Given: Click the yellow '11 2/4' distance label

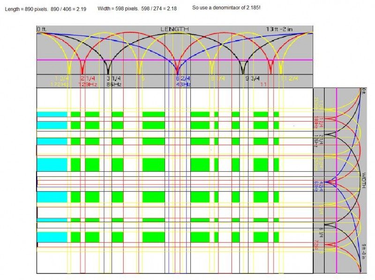Looking at the screenshot, I should pyautogui.click(x=290, y=78).
